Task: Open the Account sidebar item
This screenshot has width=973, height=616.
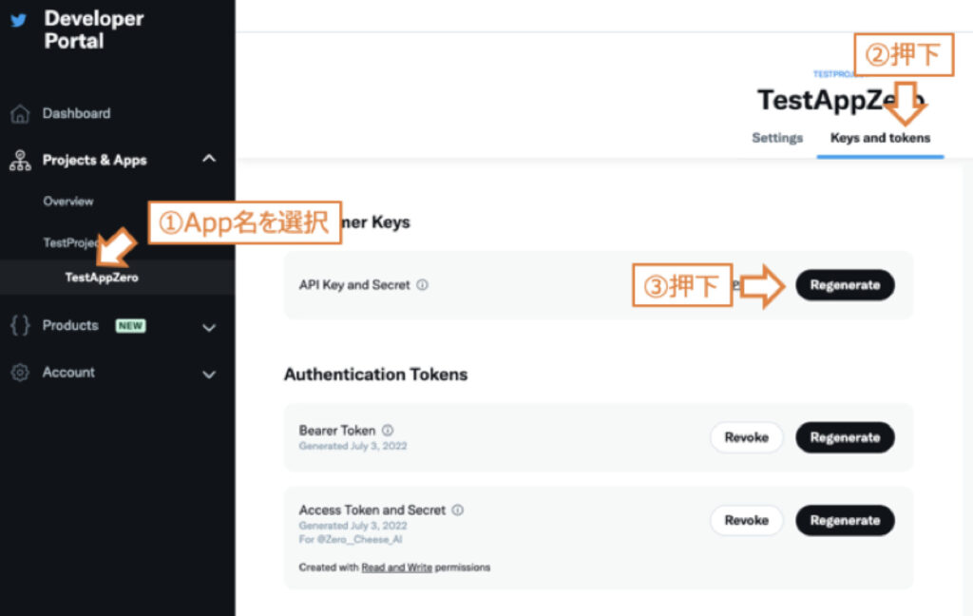Action: (x=68, y=373)
